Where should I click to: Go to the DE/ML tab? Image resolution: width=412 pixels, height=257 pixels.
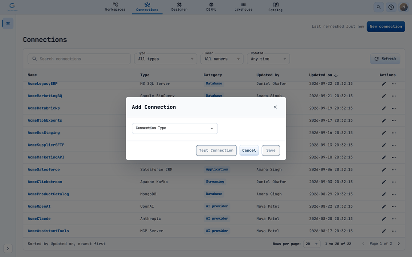[x=211, y=7]
